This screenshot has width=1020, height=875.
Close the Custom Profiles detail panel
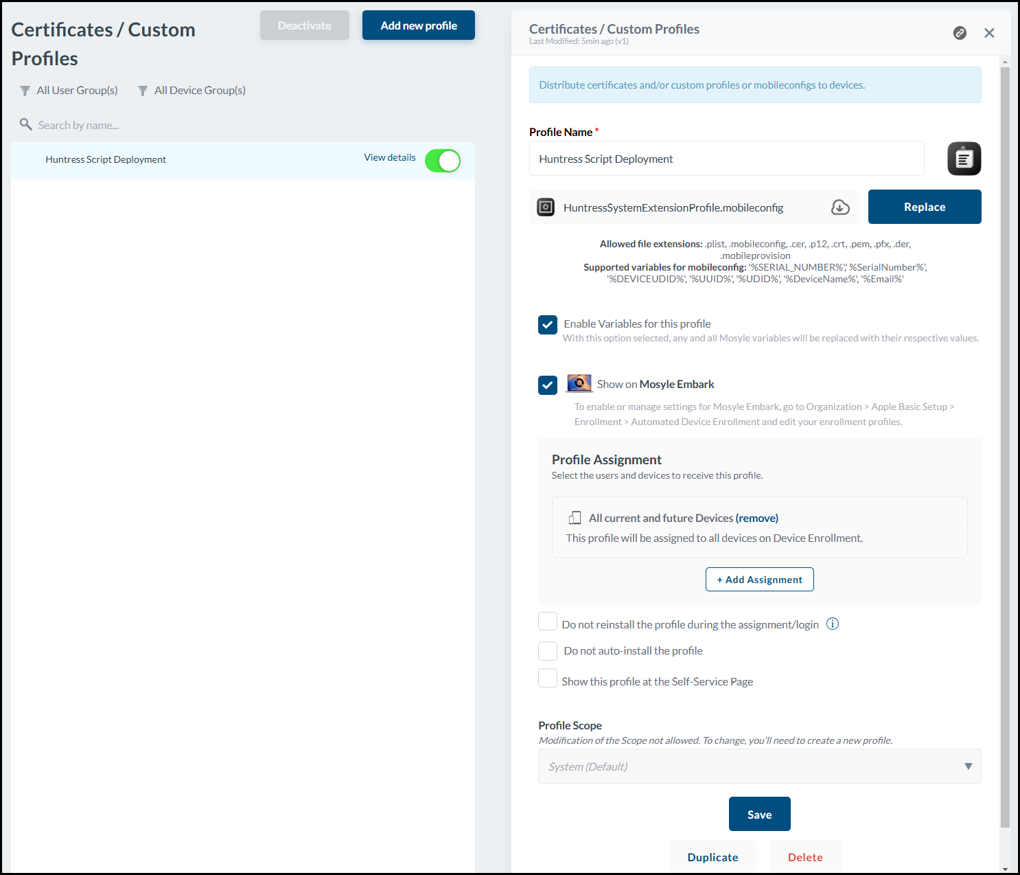point(989,33)
